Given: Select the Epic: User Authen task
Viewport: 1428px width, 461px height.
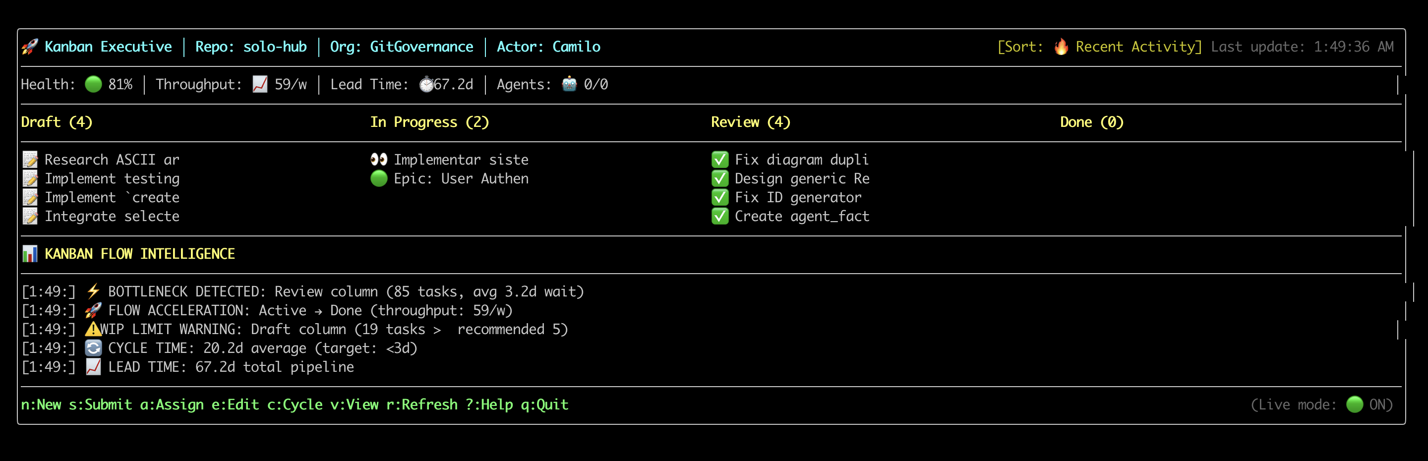Looking at the screenshot, I should point(450,178).
